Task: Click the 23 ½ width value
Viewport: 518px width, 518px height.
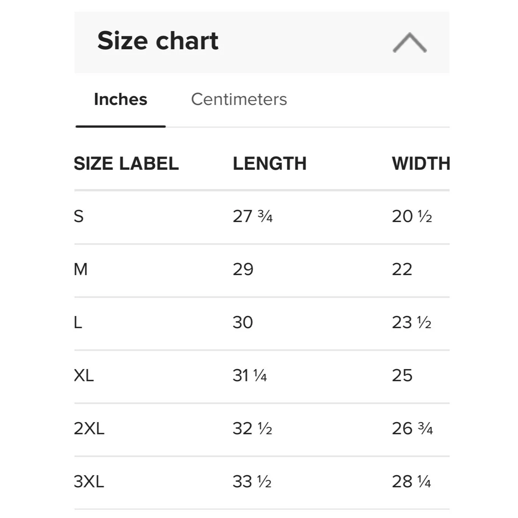Action: click(412, 323)
